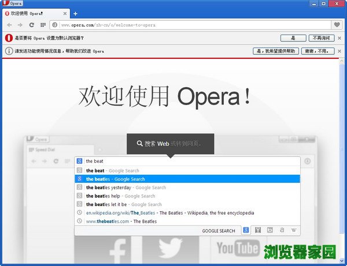Select the Google search engine icon
Viewport: 347px width, 266px height.
(x=246, y=230)
